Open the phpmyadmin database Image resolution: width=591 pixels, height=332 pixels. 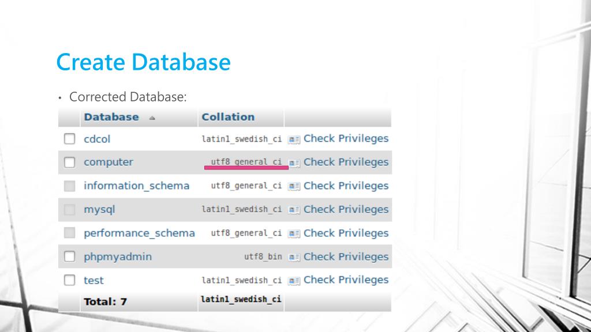point(118,256)
